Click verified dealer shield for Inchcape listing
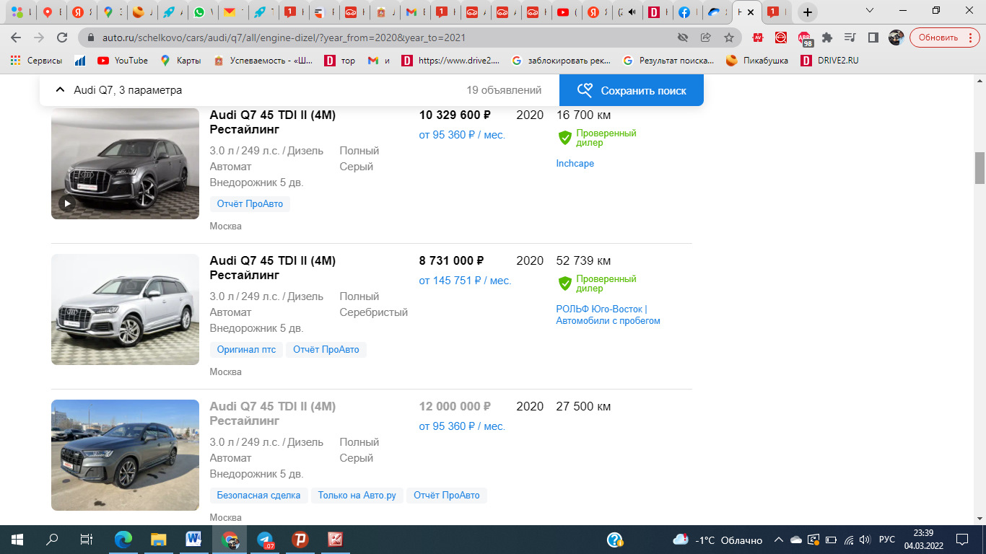 [x=564, y=138]
